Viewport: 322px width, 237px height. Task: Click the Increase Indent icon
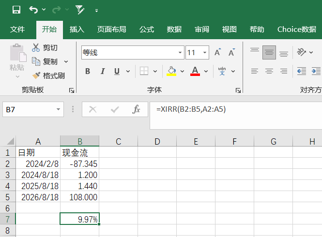pos(316,71)
